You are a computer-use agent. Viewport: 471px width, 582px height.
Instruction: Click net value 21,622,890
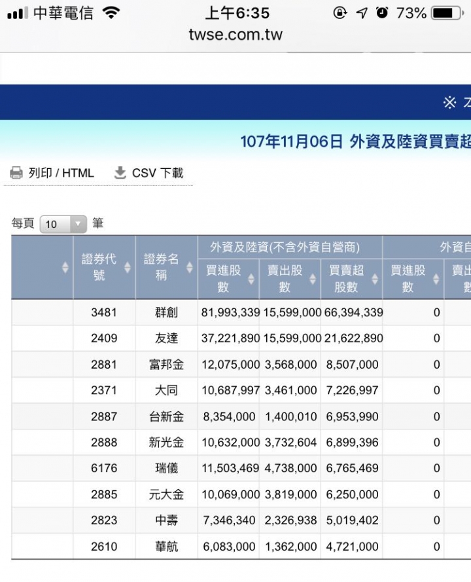(353, 338)
